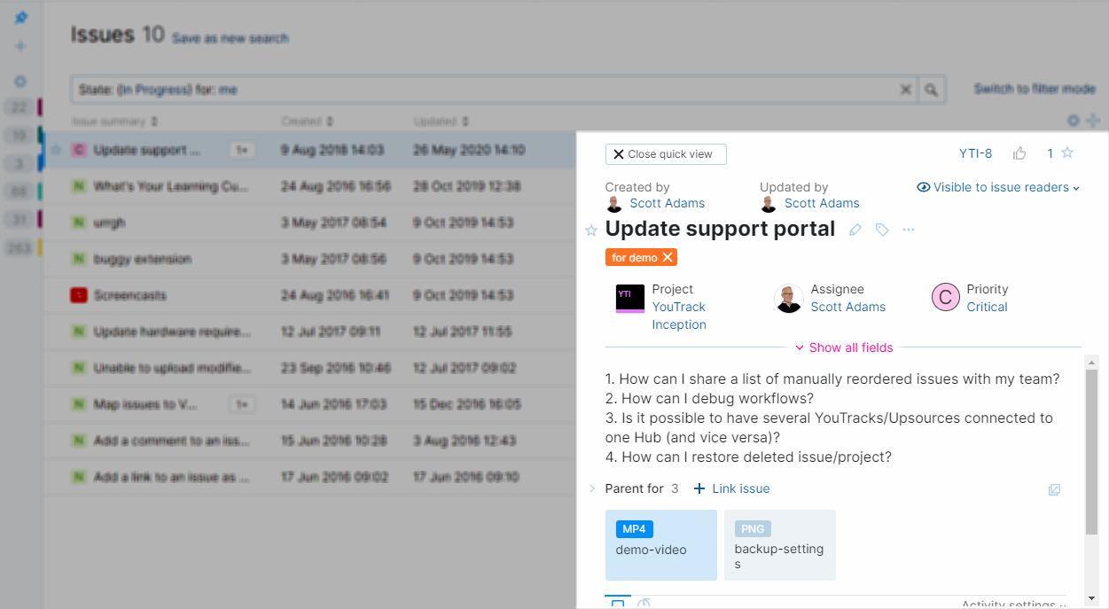Click the plus icon in left sidebar

[20, 46]
